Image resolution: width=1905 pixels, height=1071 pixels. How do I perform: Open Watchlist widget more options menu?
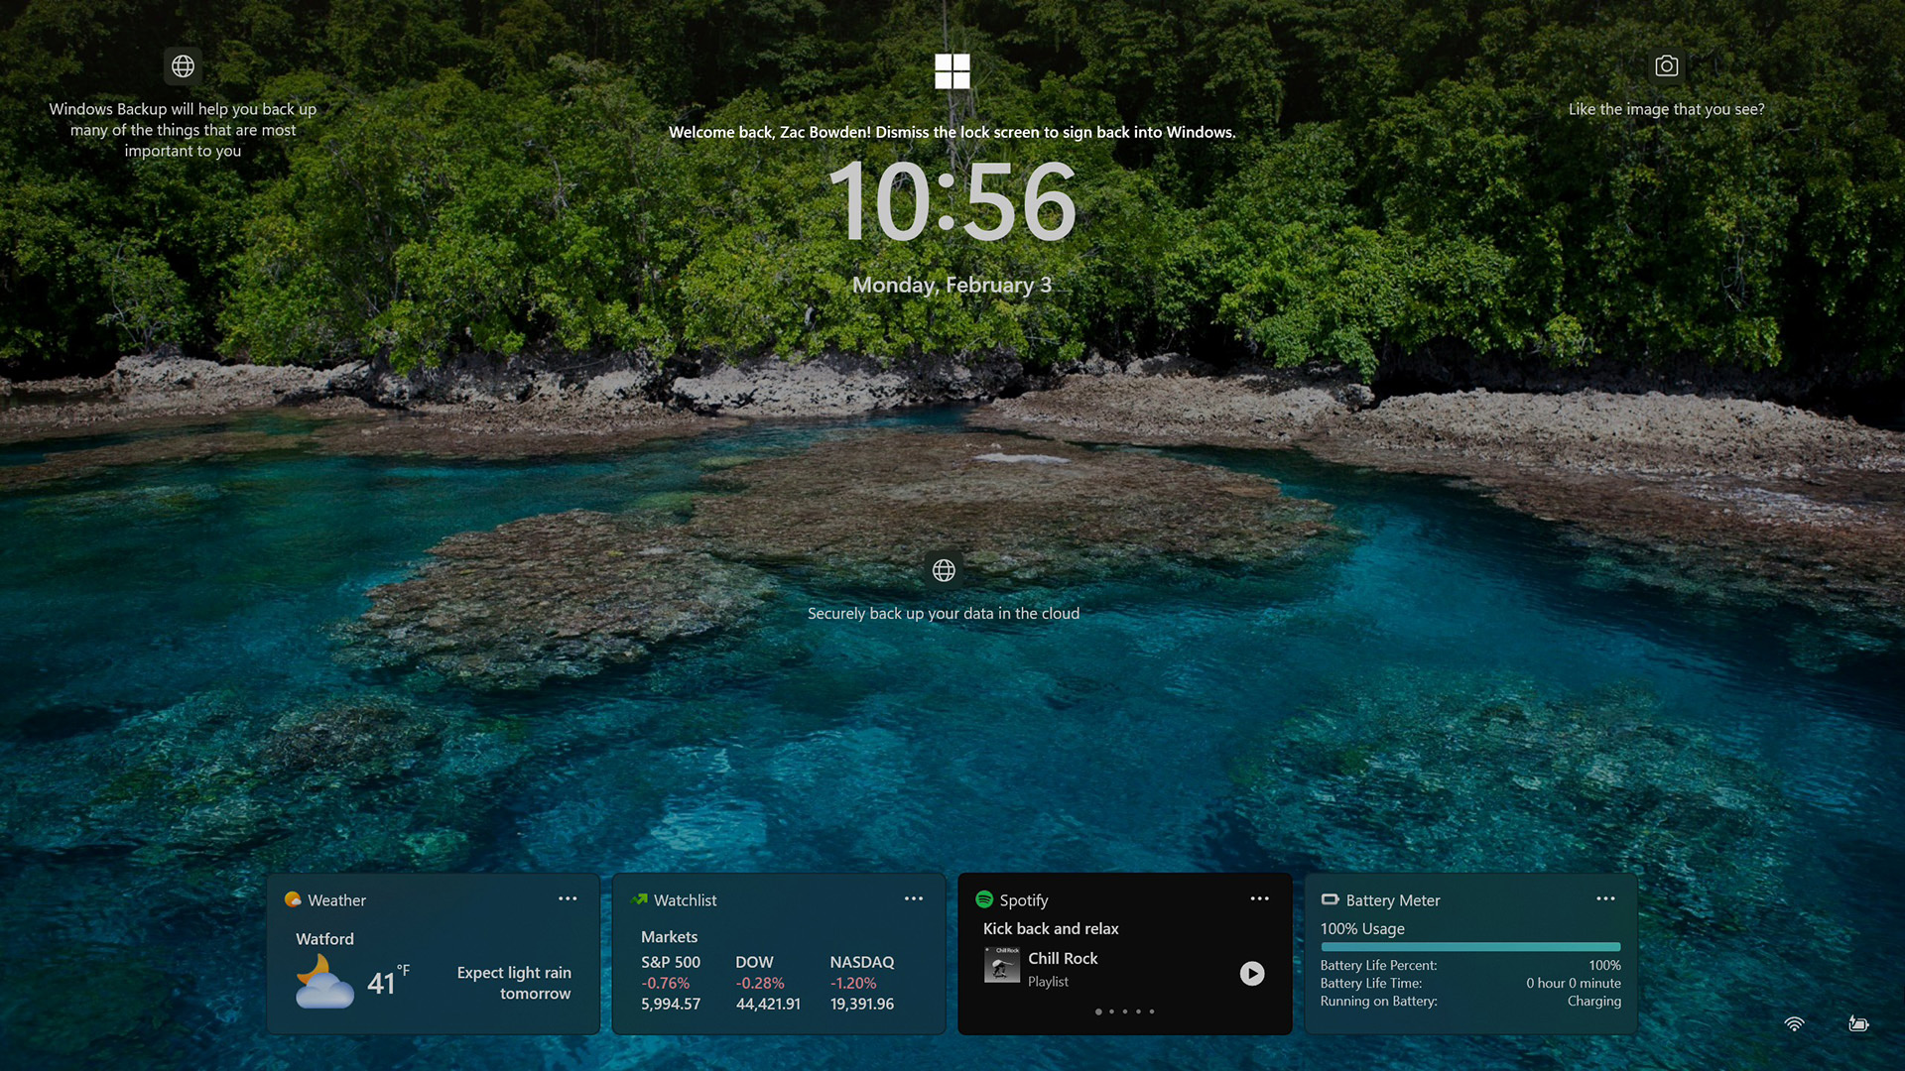pos(913,898)
